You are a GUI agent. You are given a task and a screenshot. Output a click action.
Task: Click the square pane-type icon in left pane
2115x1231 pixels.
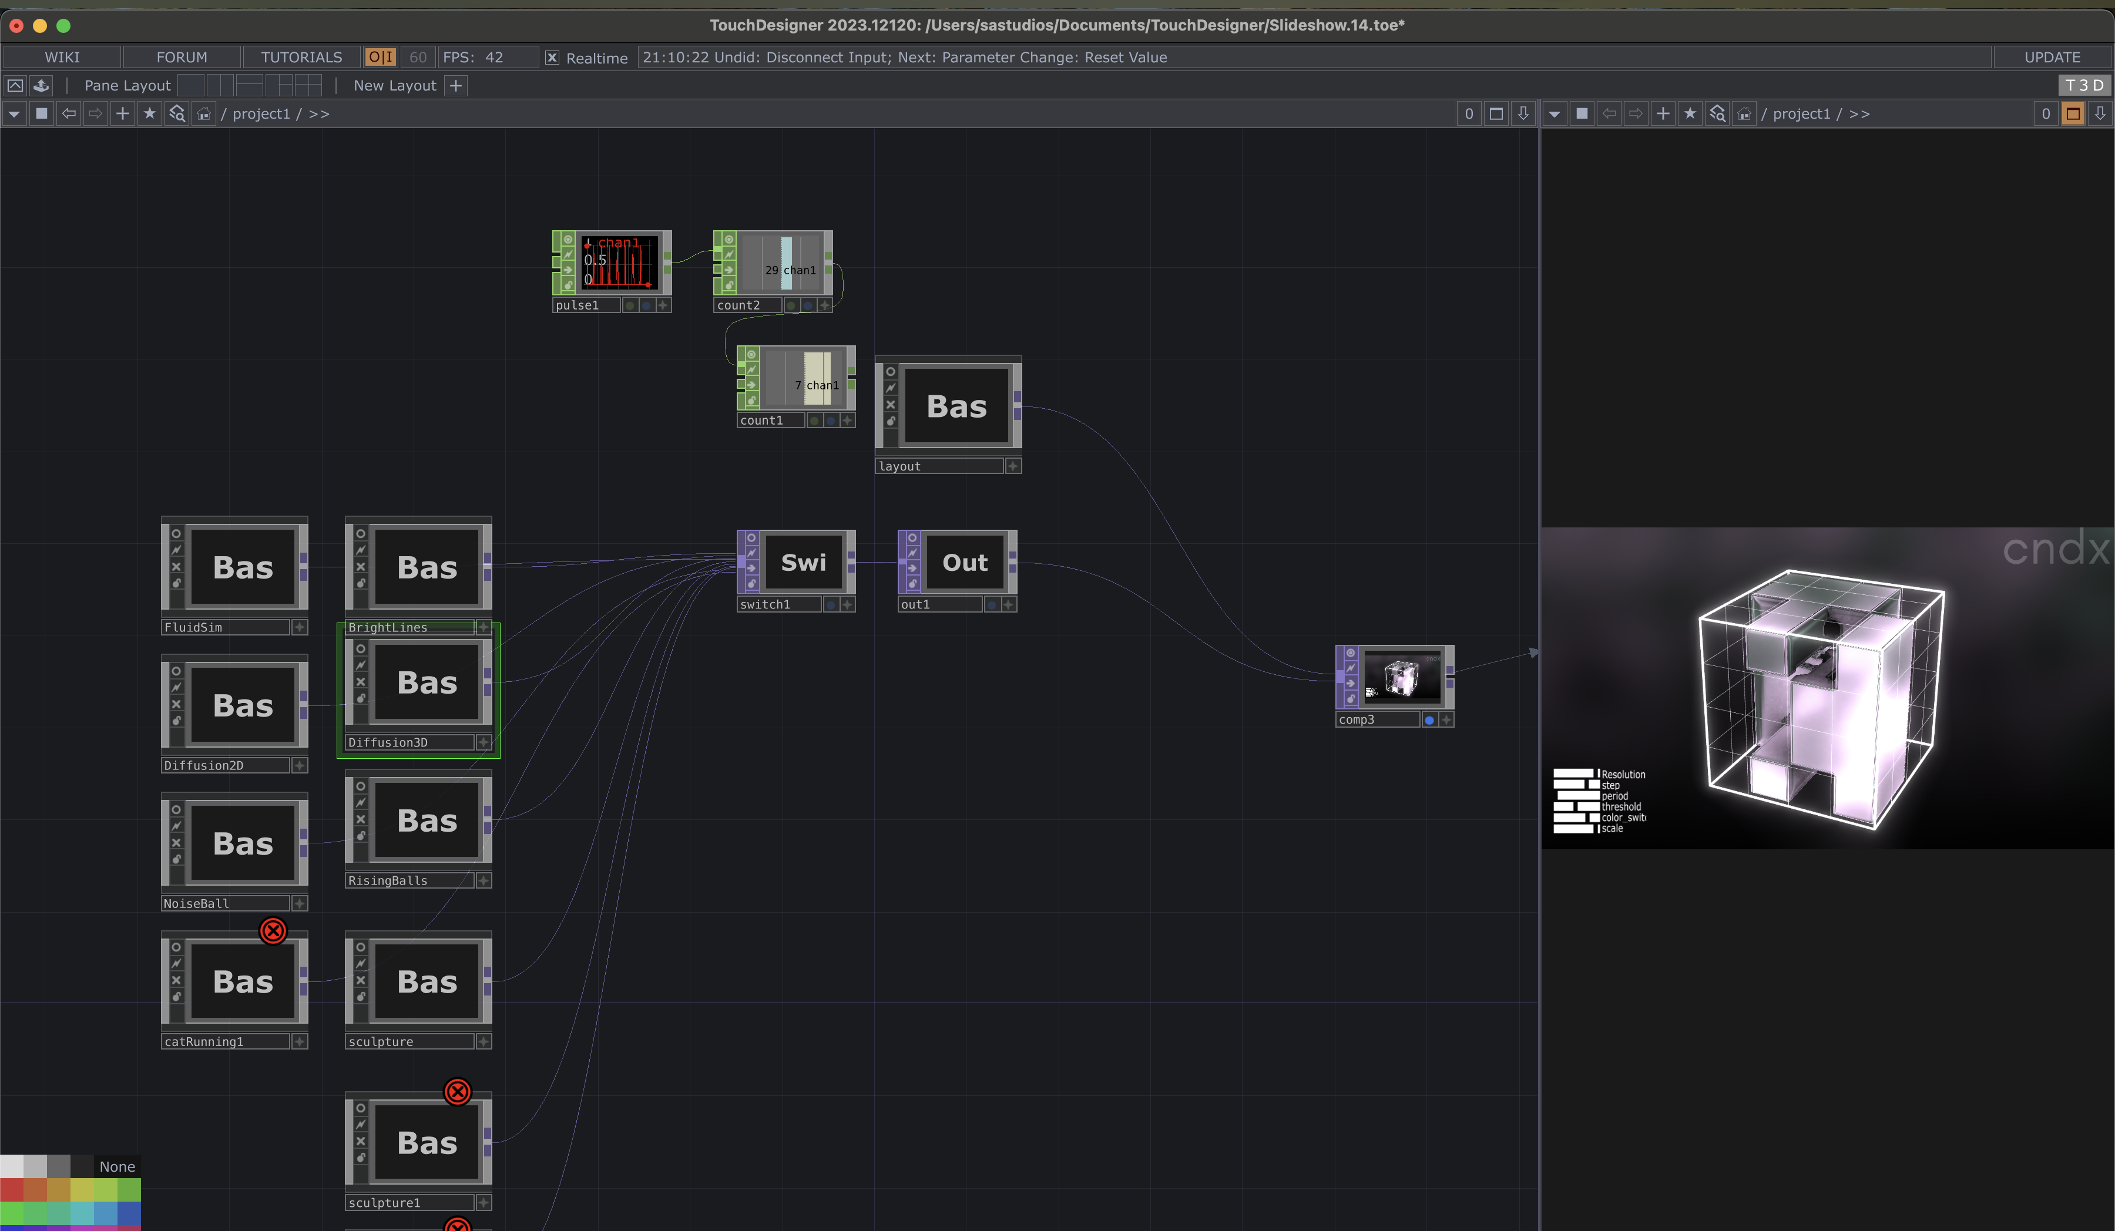[41, 113]
